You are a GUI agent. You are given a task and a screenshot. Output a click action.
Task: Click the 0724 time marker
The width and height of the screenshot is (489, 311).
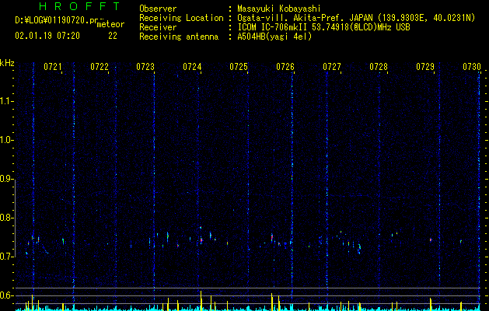coord(192,67)
